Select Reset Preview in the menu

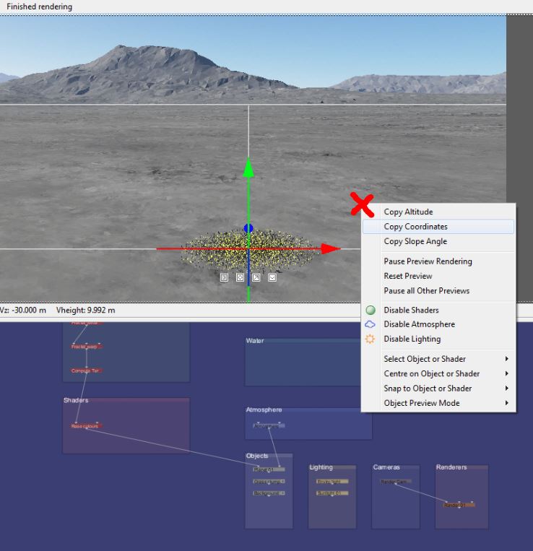[x=438, y=276]
